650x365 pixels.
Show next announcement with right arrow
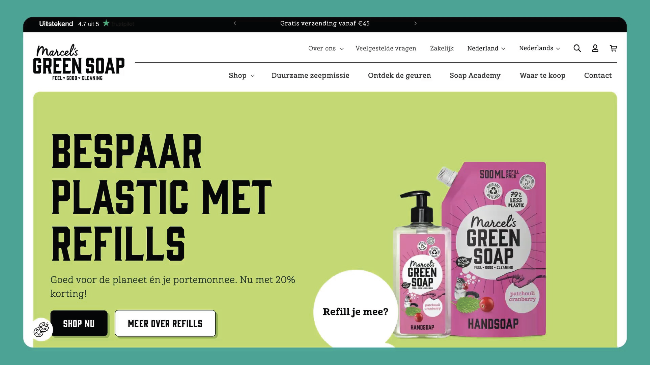[415, 23]
